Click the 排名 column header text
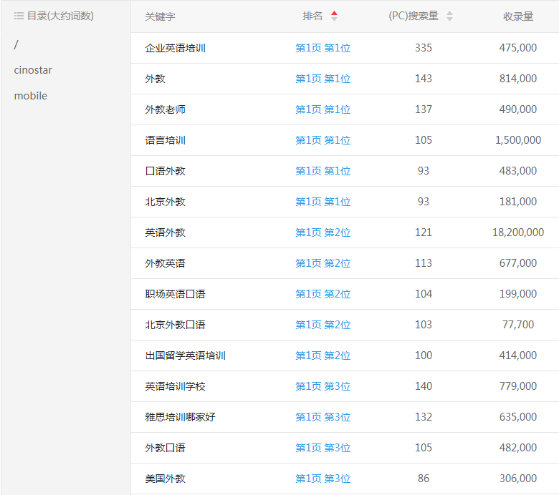559x495 pixels. pos(312,16)
